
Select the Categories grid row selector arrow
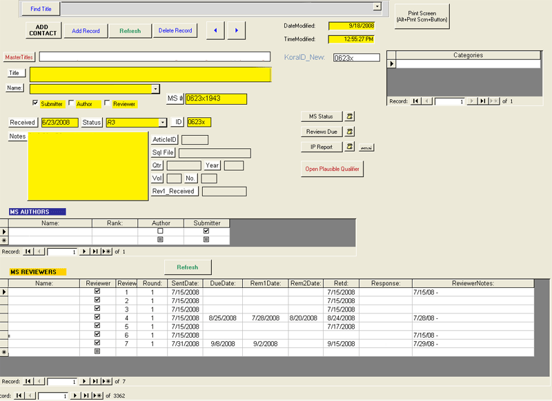391,63
